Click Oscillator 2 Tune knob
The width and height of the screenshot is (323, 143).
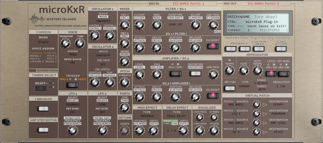point(109,82)
